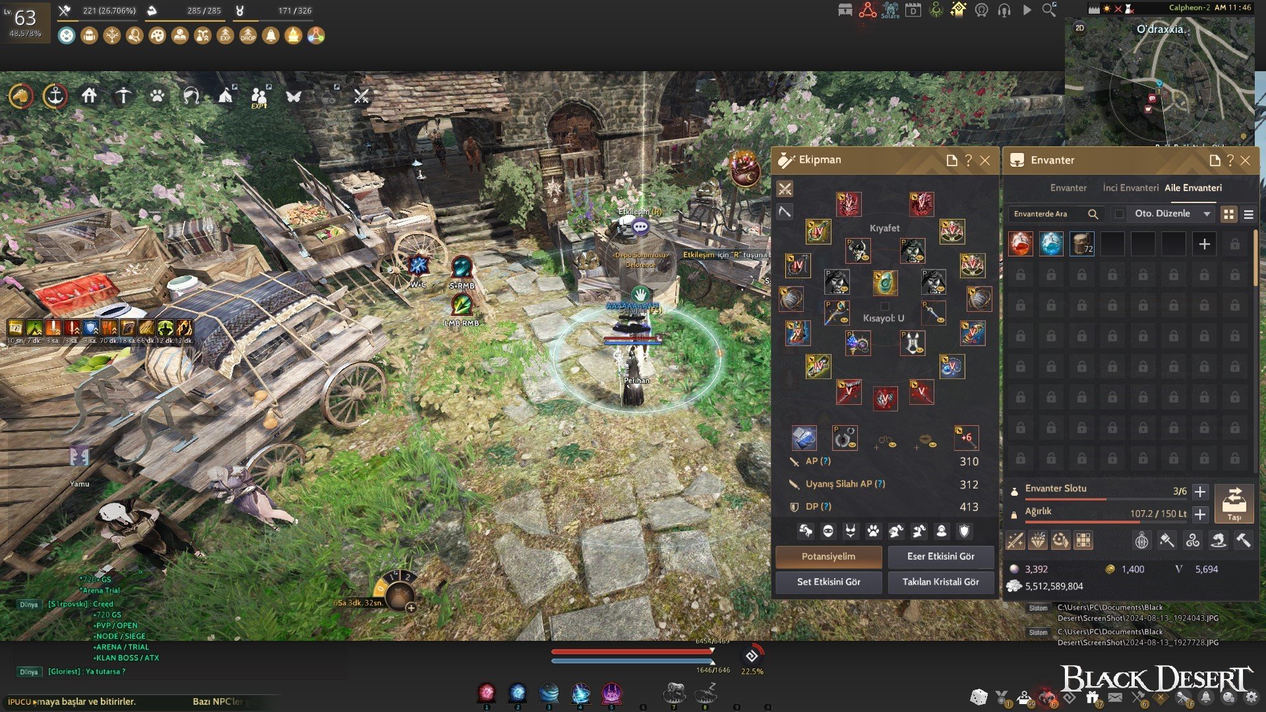Viewport: 1266px width, 712px height.
Task: Open the fishing icon in Envanter toolbar
Action: pos(1218,541)
